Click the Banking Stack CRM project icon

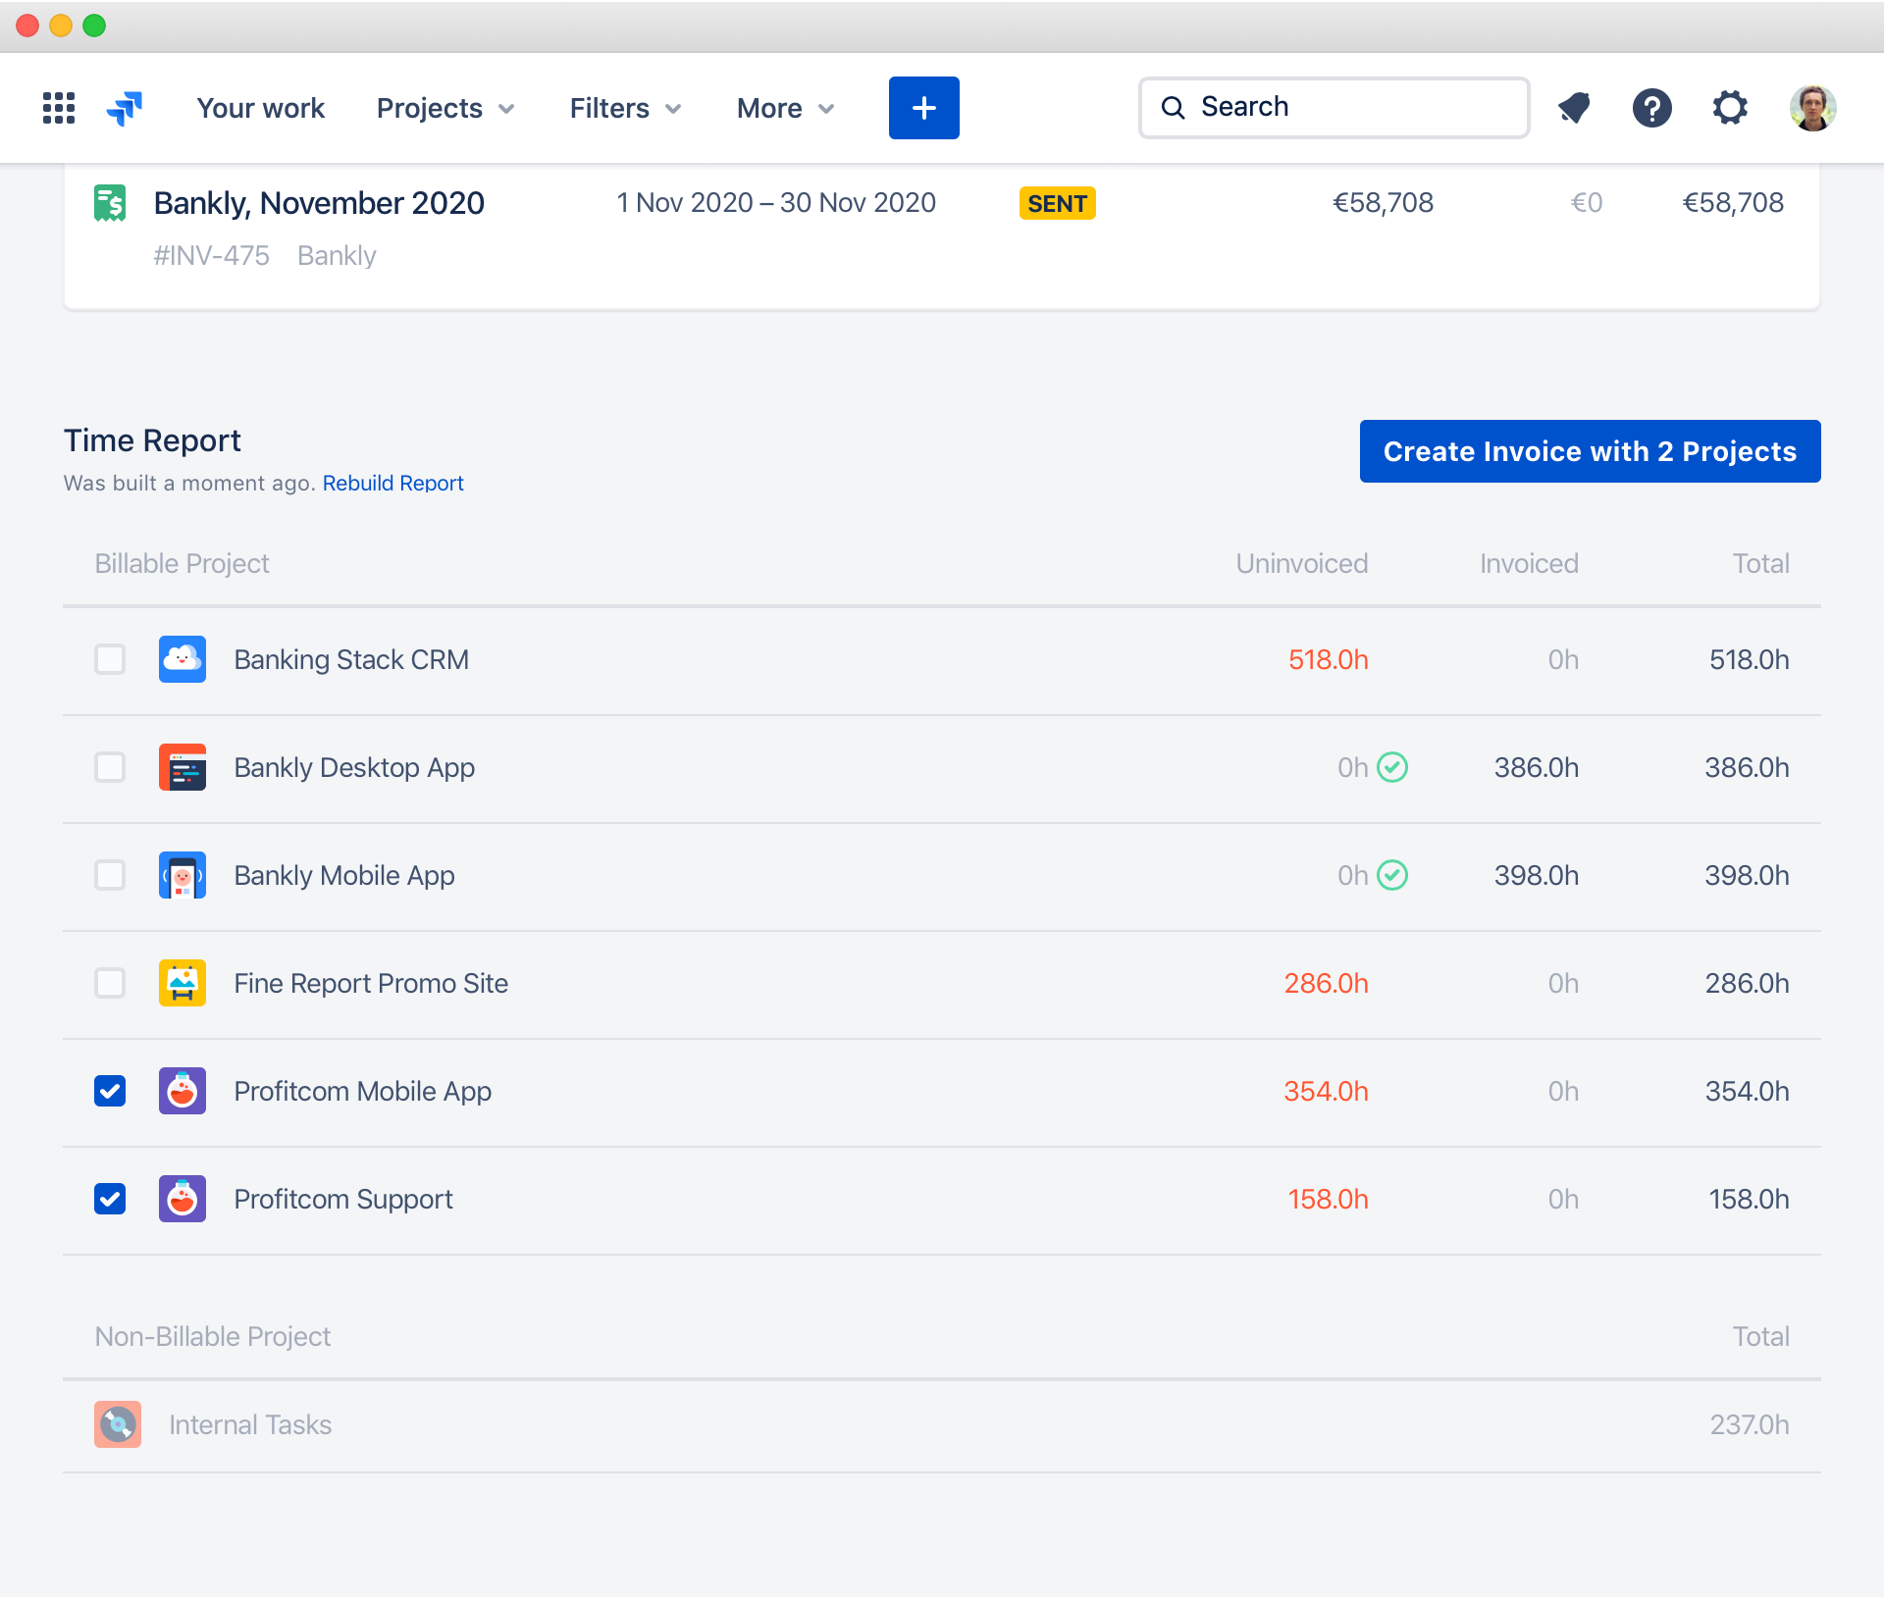tap(183, 659)
